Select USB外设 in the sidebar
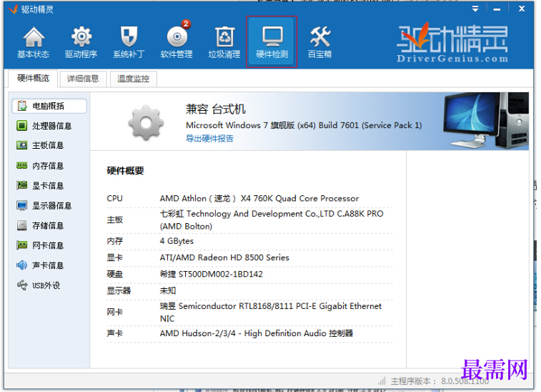The image size is (541, 392). pos(39,285)
